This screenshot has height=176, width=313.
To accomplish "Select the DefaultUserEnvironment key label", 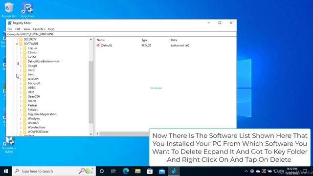I will tap(44, 61).
